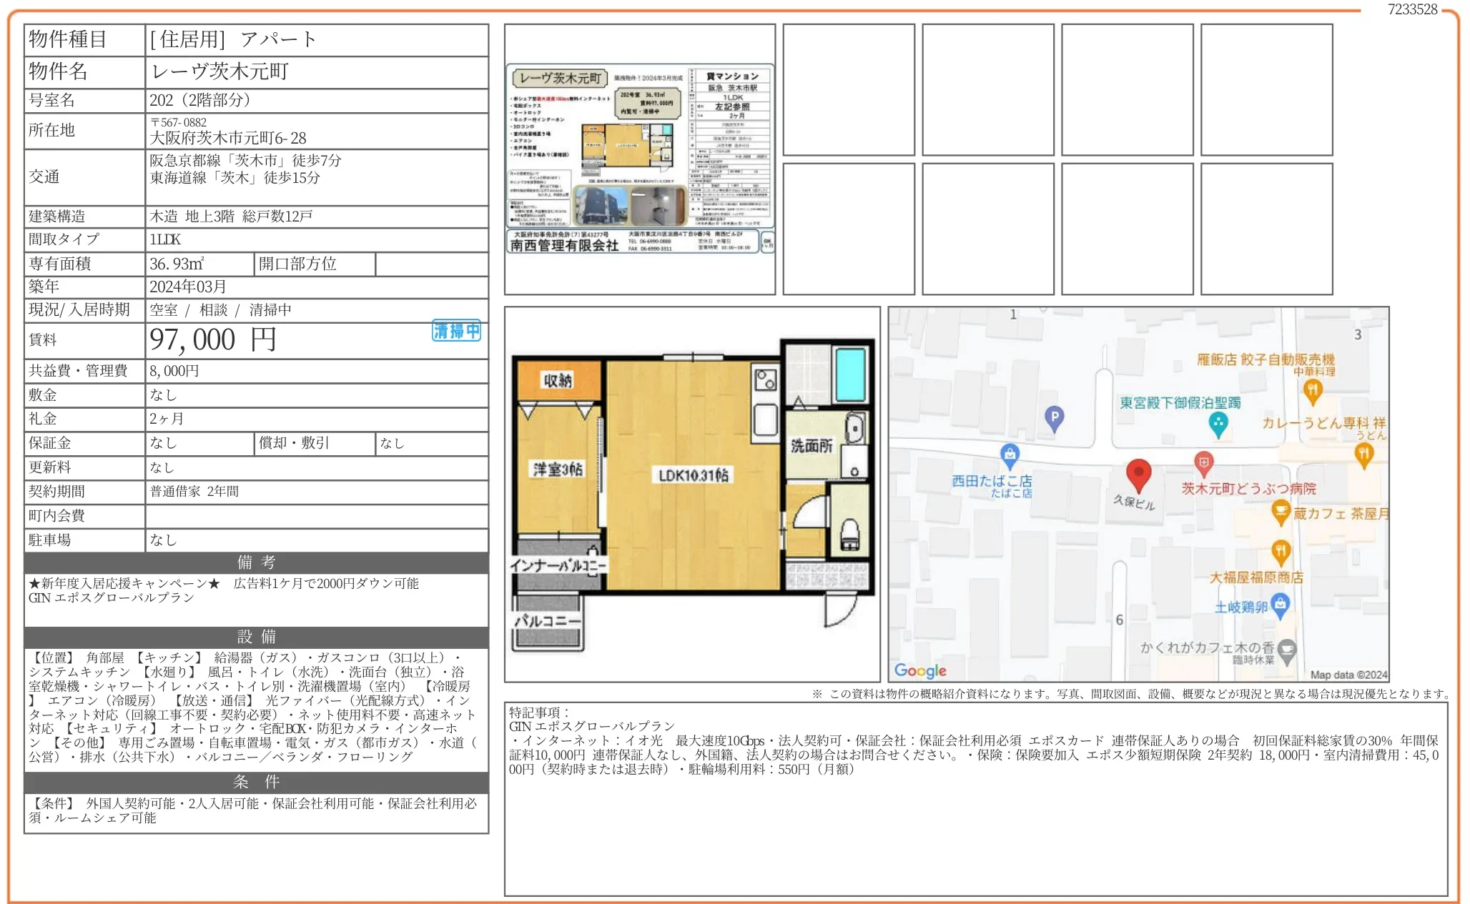1470x904 pixels.
Task: Select the 西田たばこ店 shop marker
Action: (x=1010, y=454)
